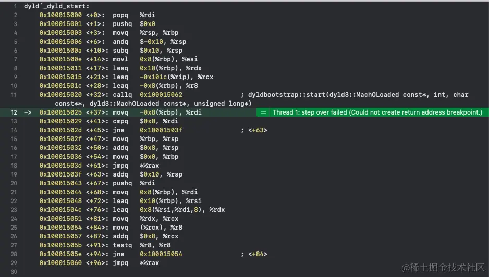The image size is (489, 277).
Task: Click 'andq' instruction at line 5
Action: [x=120, y=42]
